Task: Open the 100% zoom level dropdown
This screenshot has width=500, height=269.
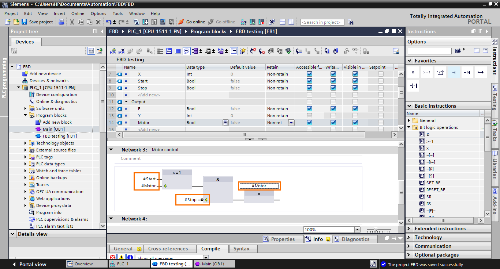Action: [357, 229]
